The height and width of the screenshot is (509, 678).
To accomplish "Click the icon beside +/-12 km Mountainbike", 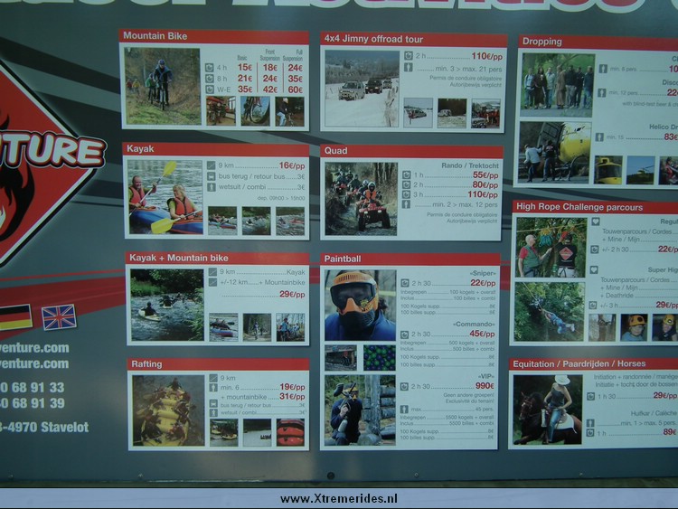I will tap(212, 282).
